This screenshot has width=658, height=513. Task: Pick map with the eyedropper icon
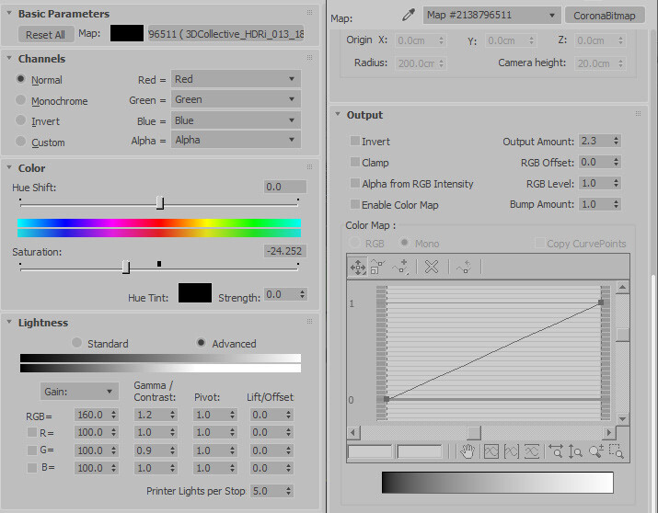(408, 15)
